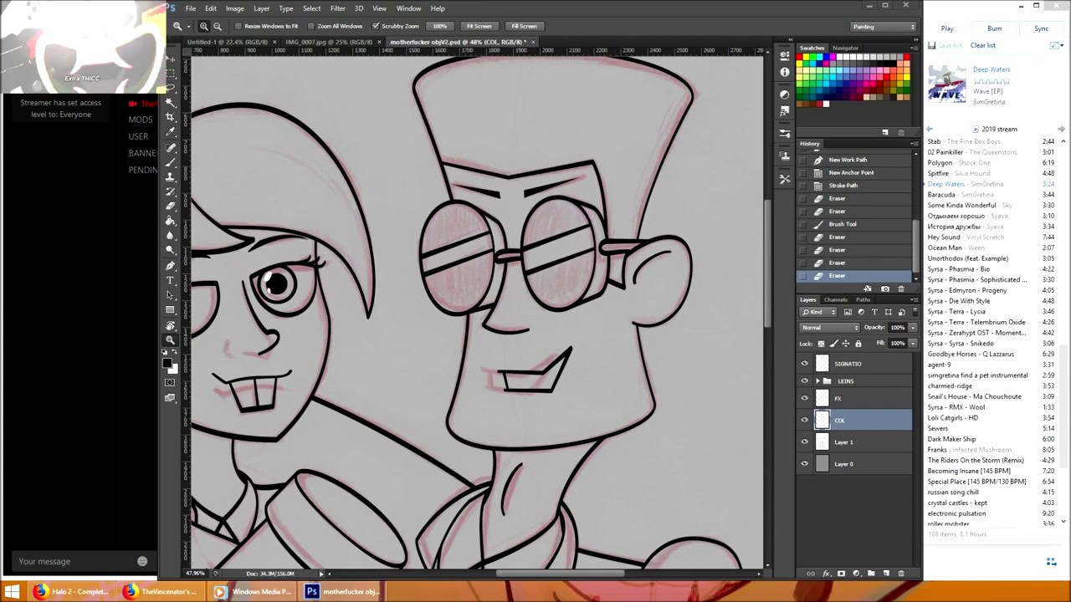
Task: Hide the COL layer
Action: [805, 420]
